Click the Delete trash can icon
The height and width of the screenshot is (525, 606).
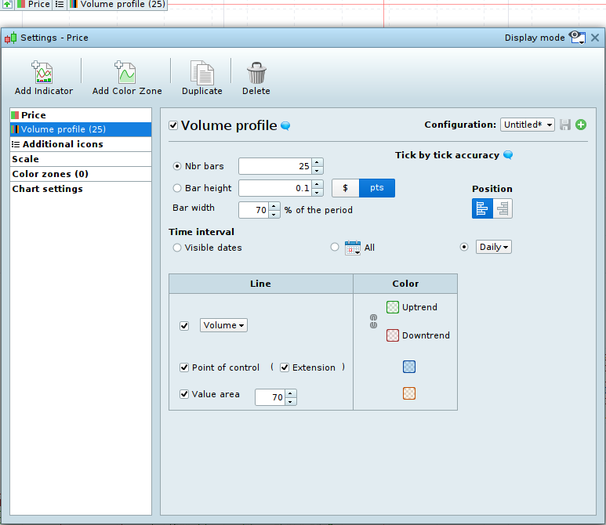coord(256,73)
